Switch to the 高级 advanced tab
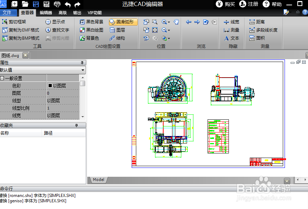This screenshot has height=209, width=308. pyautogui.click(x=63, y=13)
